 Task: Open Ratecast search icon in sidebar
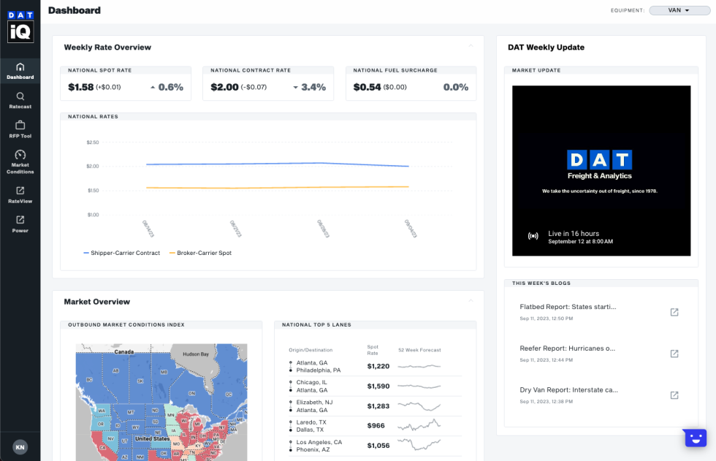pos(20,96)
